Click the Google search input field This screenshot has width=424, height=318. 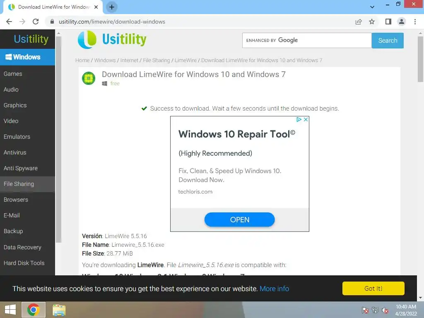pyautogui.click(x=307, y=40)
